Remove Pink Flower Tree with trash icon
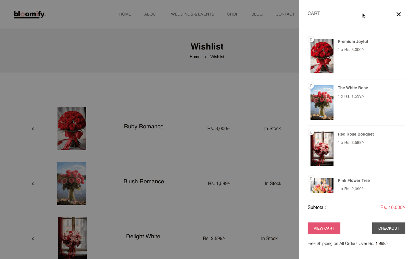Viewport: 414px width, 259px height. pyautogui.click(x=311, y=178)
